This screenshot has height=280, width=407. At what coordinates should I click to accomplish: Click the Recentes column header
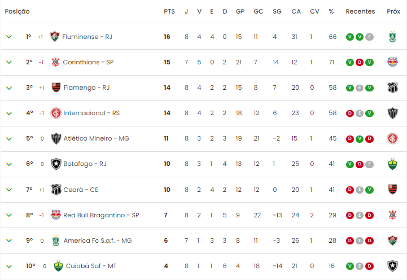[x=360, y=11]
